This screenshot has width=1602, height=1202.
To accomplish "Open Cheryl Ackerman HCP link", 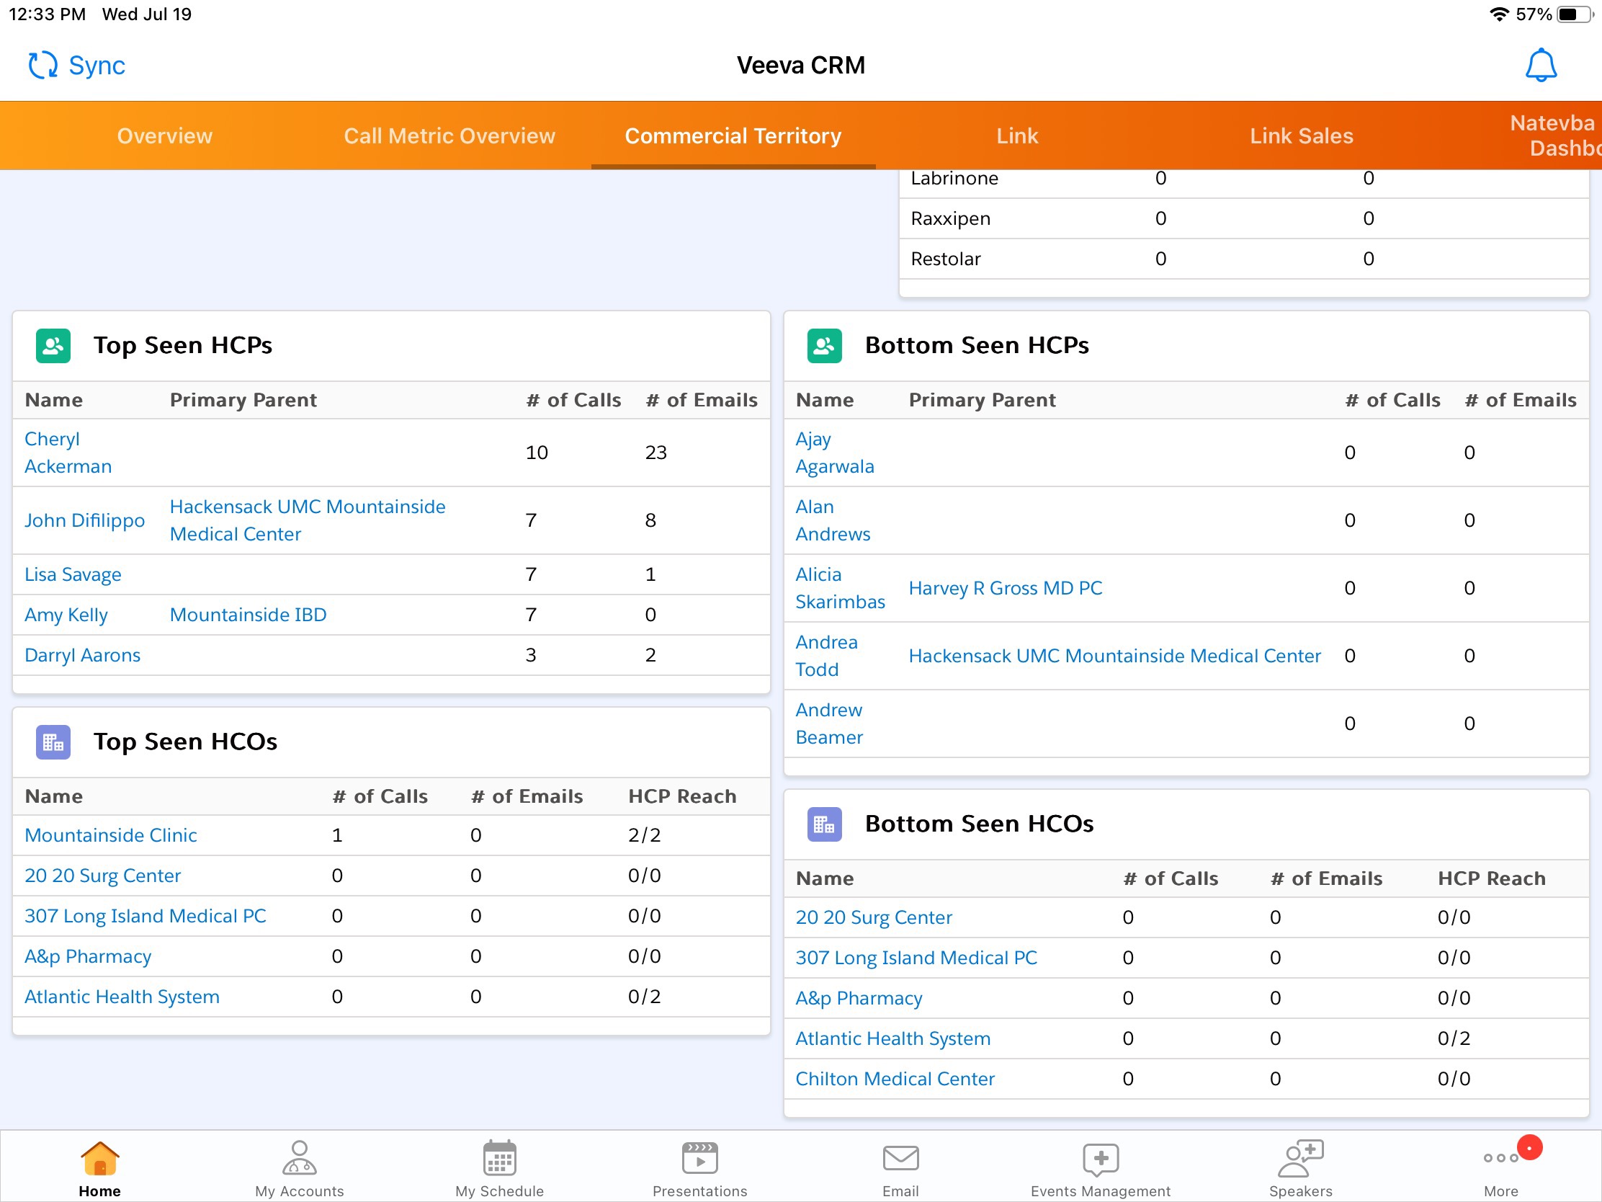I will (x=68, y=453).
